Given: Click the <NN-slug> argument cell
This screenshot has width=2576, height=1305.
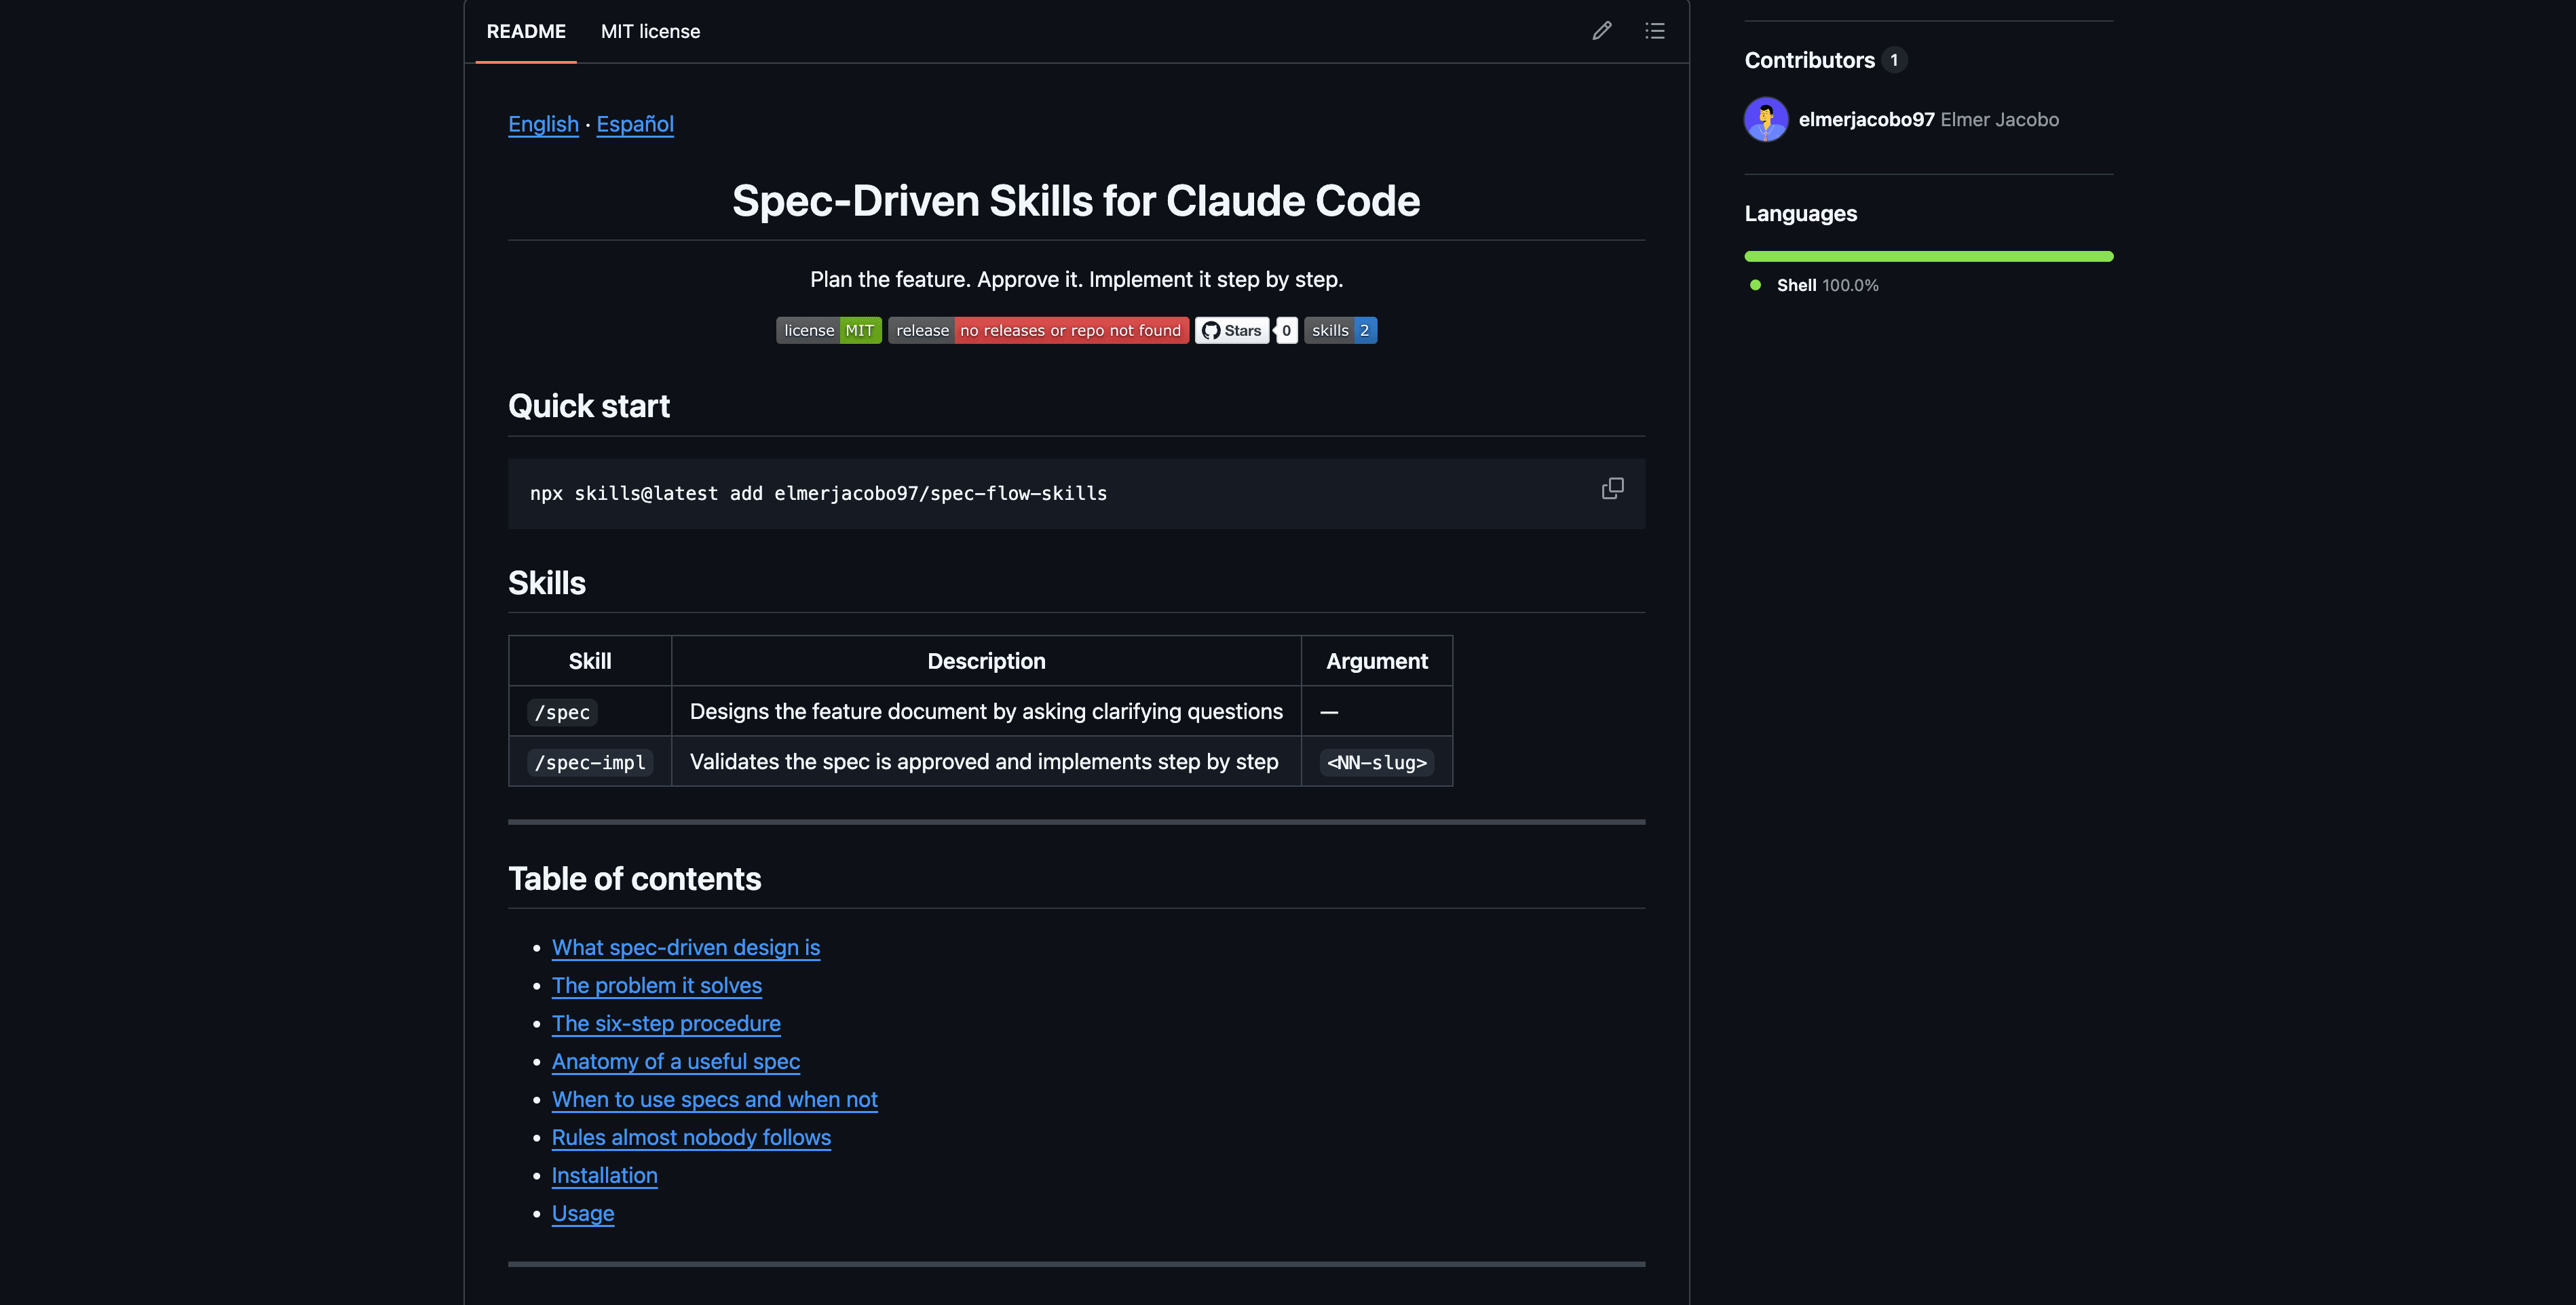Looking at the screenshot, I should [x=1377, y=762].
